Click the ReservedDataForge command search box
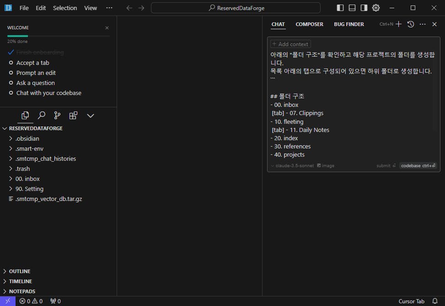This screenshot has width=445, height=306. [236, 8]
